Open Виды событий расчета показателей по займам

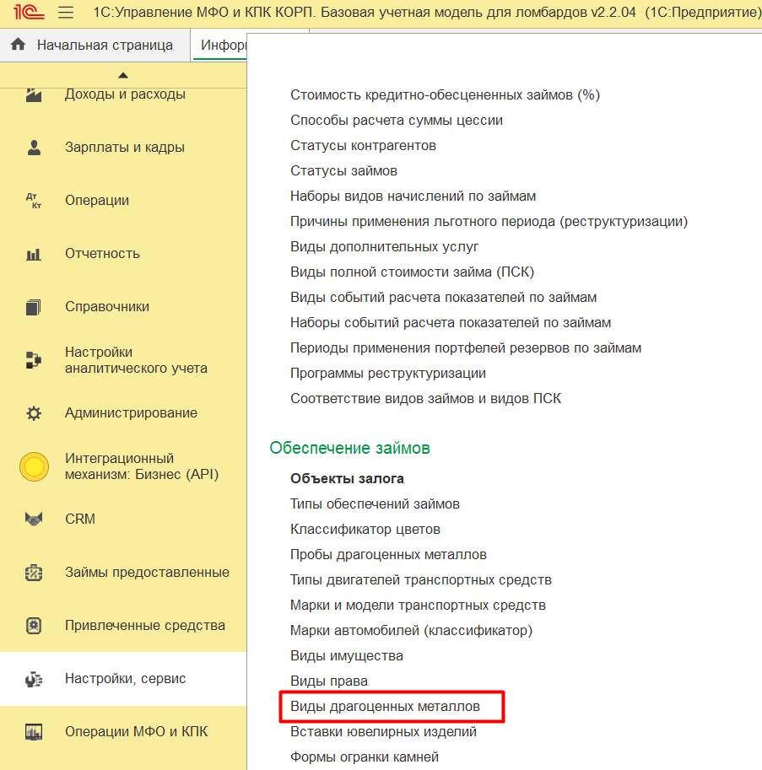pyautogui.click(x=443, y=297)
